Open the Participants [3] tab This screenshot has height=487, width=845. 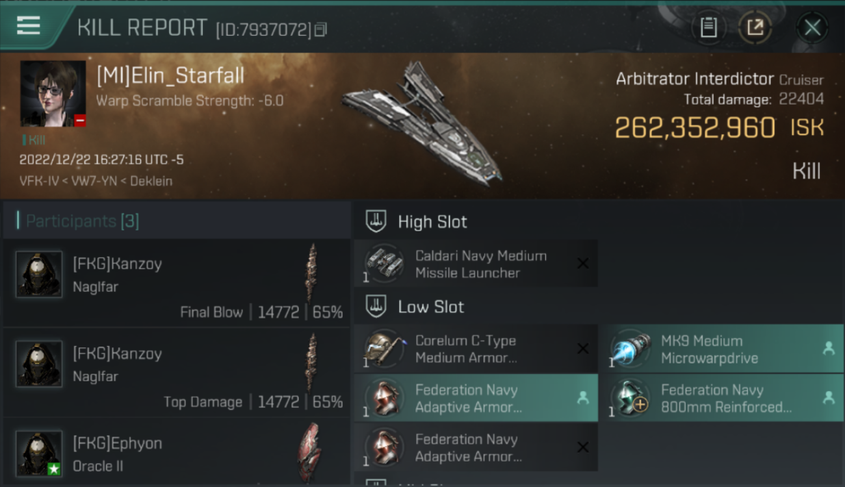pos(83,221)
